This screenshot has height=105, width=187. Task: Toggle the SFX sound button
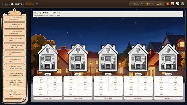coord(160,4)
